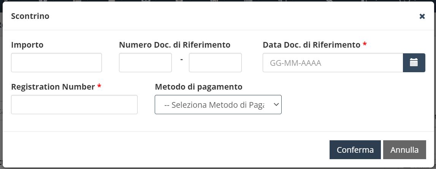Cancel the dialog with Annulla
The width and height of the screenshot is (436, 169).
(404, 150)
